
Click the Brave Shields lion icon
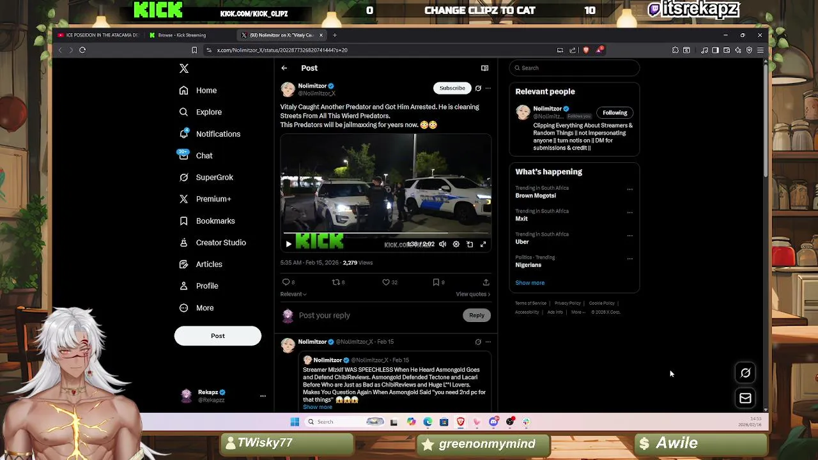[x=586, y=50]
